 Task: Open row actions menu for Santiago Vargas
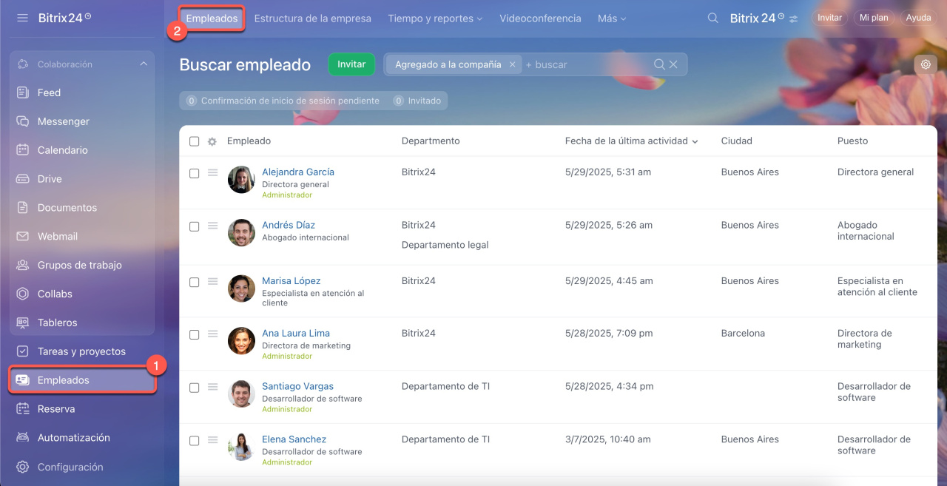[x=213, y=387]
